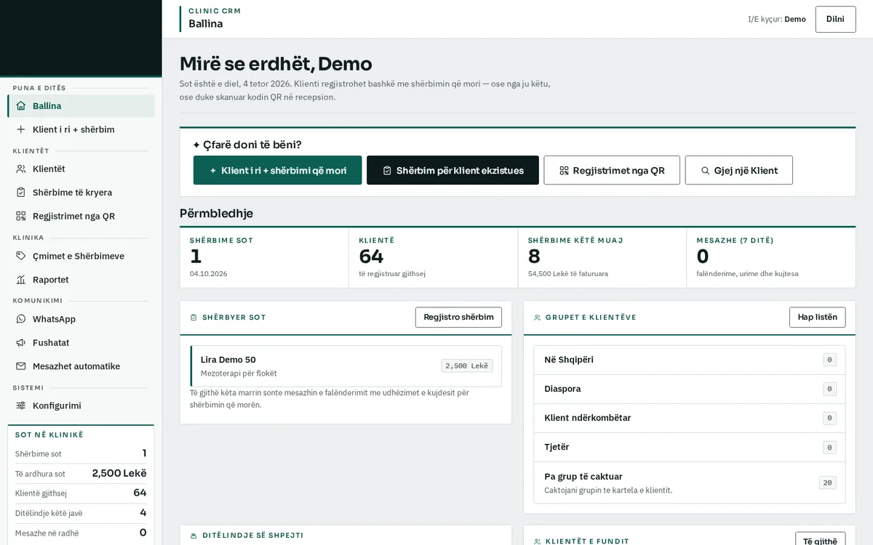Click the envelope icon for Mesazhet automatike
Screen dimensions: 873x545
pos(20,366)
